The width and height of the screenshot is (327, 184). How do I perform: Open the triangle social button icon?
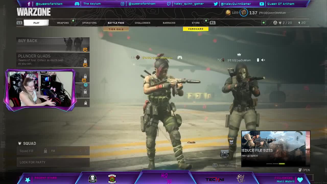point(275,23)
